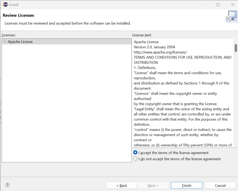Click the "License text:" label
The width and height of the screenshot is (238, 191).
tap(142, 35)
